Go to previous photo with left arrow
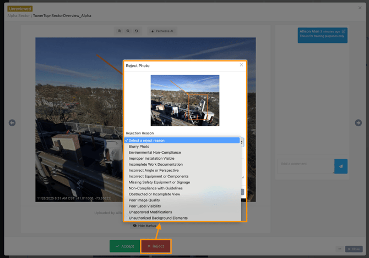This screenshot has width=369, height=258. 12,123
